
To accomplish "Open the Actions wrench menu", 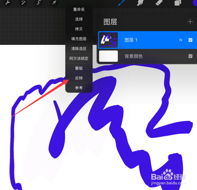I will pyautogui.click(x=7, y=2).
